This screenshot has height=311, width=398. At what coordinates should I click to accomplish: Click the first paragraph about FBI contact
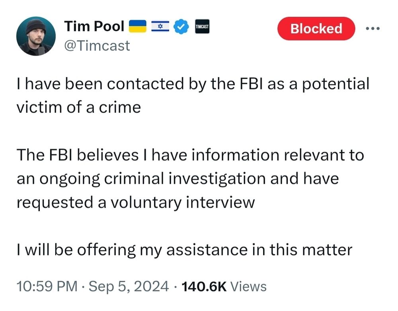(193, 95)
